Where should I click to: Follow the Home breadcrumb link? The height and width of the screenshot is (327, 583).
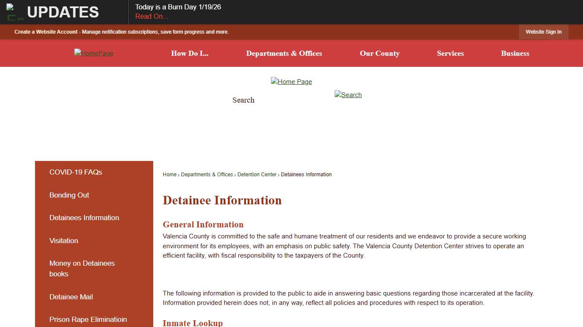[x=169, y=174]
